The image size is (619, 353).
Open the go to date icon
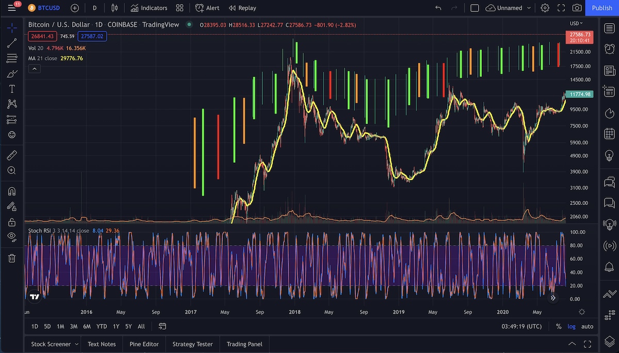pyautogui.click(x=162, y=326)
